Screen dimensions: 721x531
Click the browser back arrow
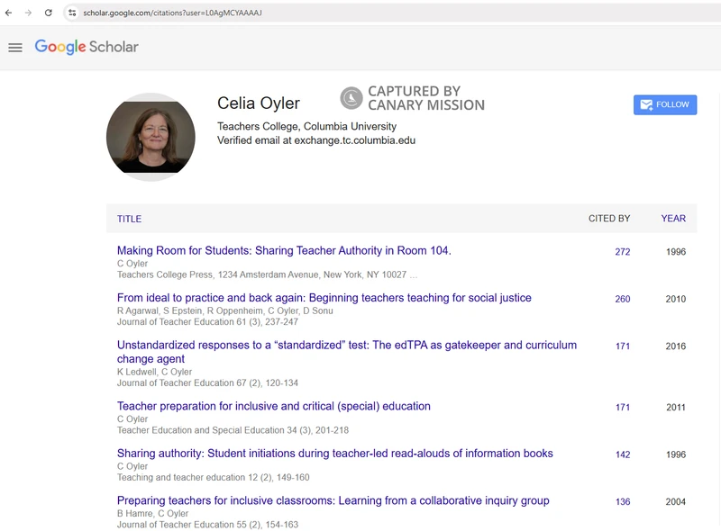click(x=8, y=13)
